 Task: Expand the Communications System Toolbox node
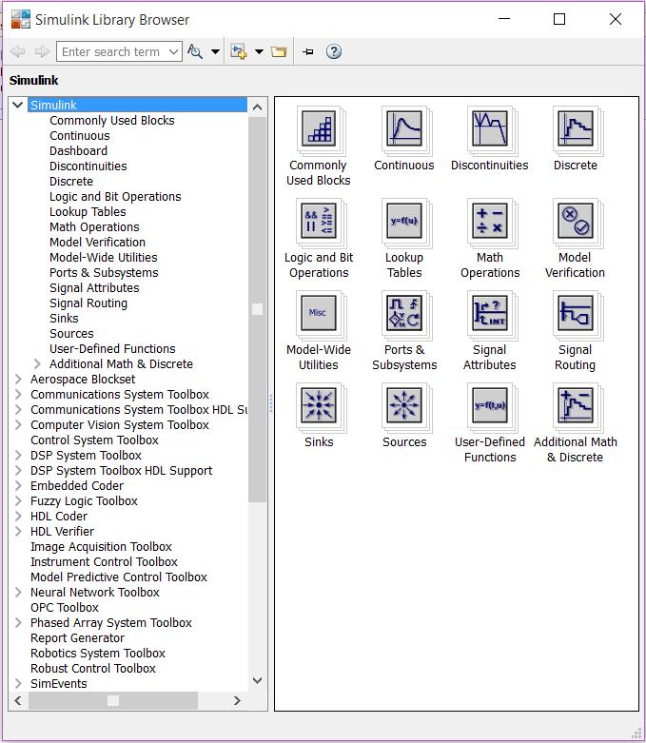coord(18,394)
